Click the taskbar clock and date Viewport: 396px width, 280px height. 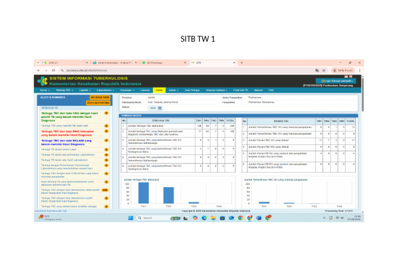(x=354, y=218)
